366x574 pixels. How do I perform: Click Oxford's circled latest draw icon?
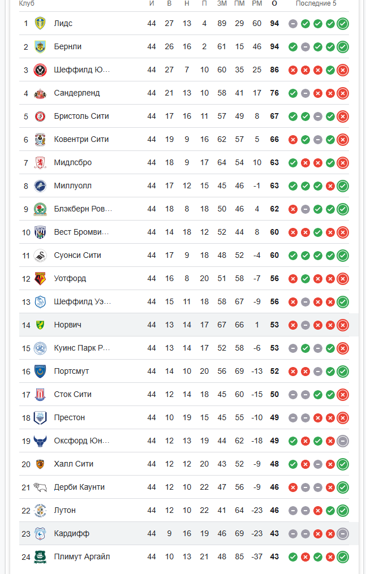[342, 441]
